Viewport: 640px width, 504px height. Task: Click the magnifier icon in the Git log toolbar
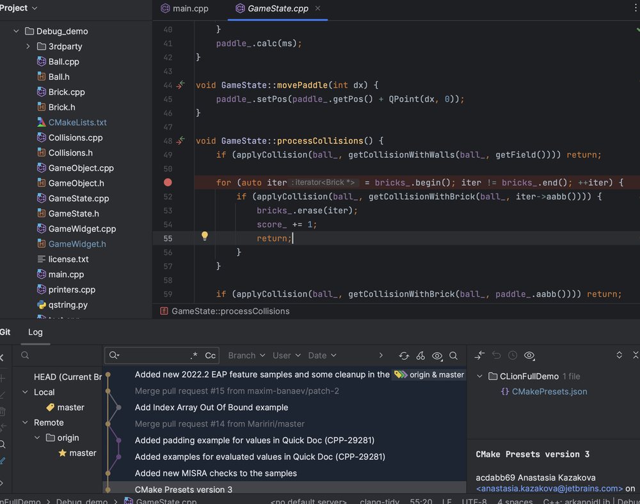453,356
